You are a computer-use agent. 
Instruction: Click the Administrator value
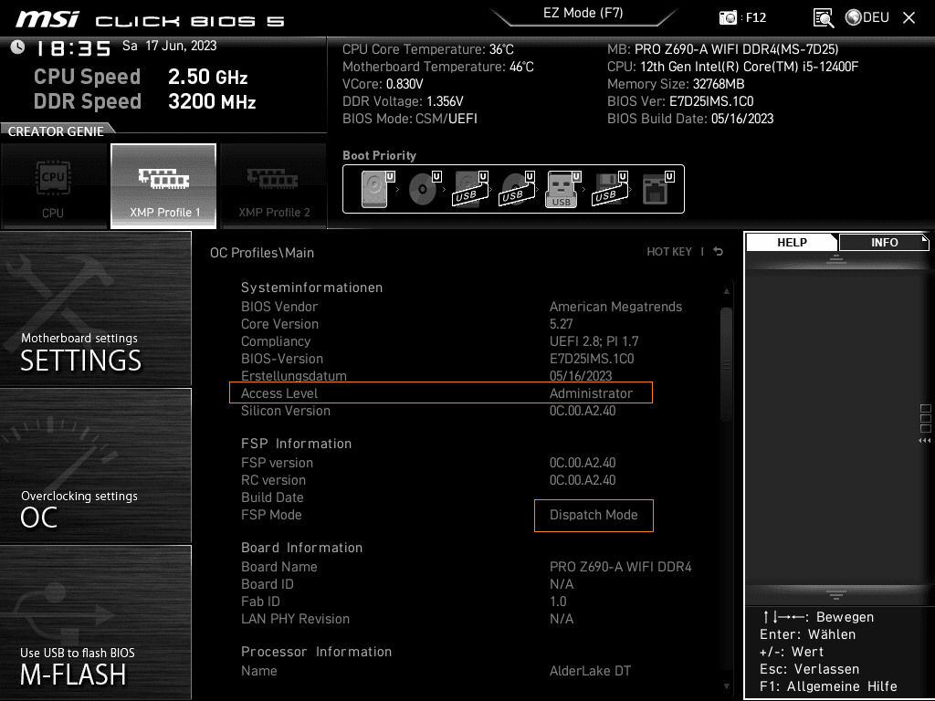tap(591, 393)
